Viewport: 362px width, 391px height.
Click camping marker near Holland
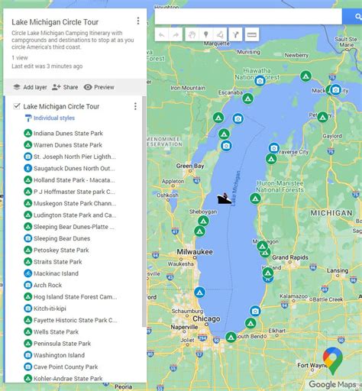(x=268, y=273)
